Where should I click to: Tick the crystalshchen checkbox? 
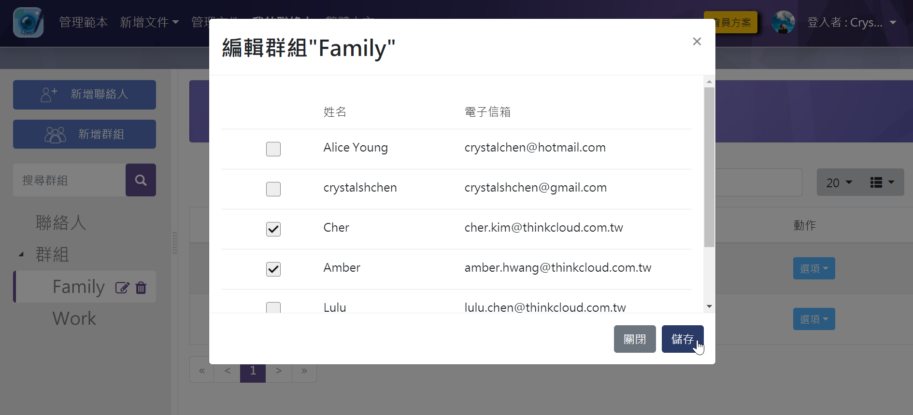click(x=273, y=189)
